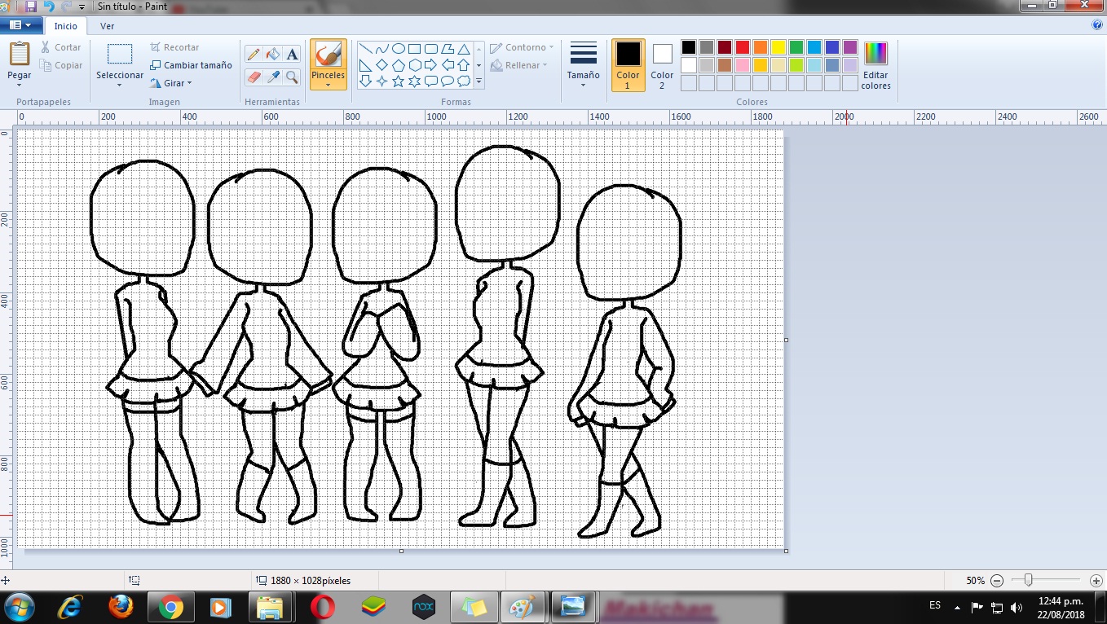Click the Pinceles brush icon
This screenshot has height=624, width=1107.
point(329,55)
